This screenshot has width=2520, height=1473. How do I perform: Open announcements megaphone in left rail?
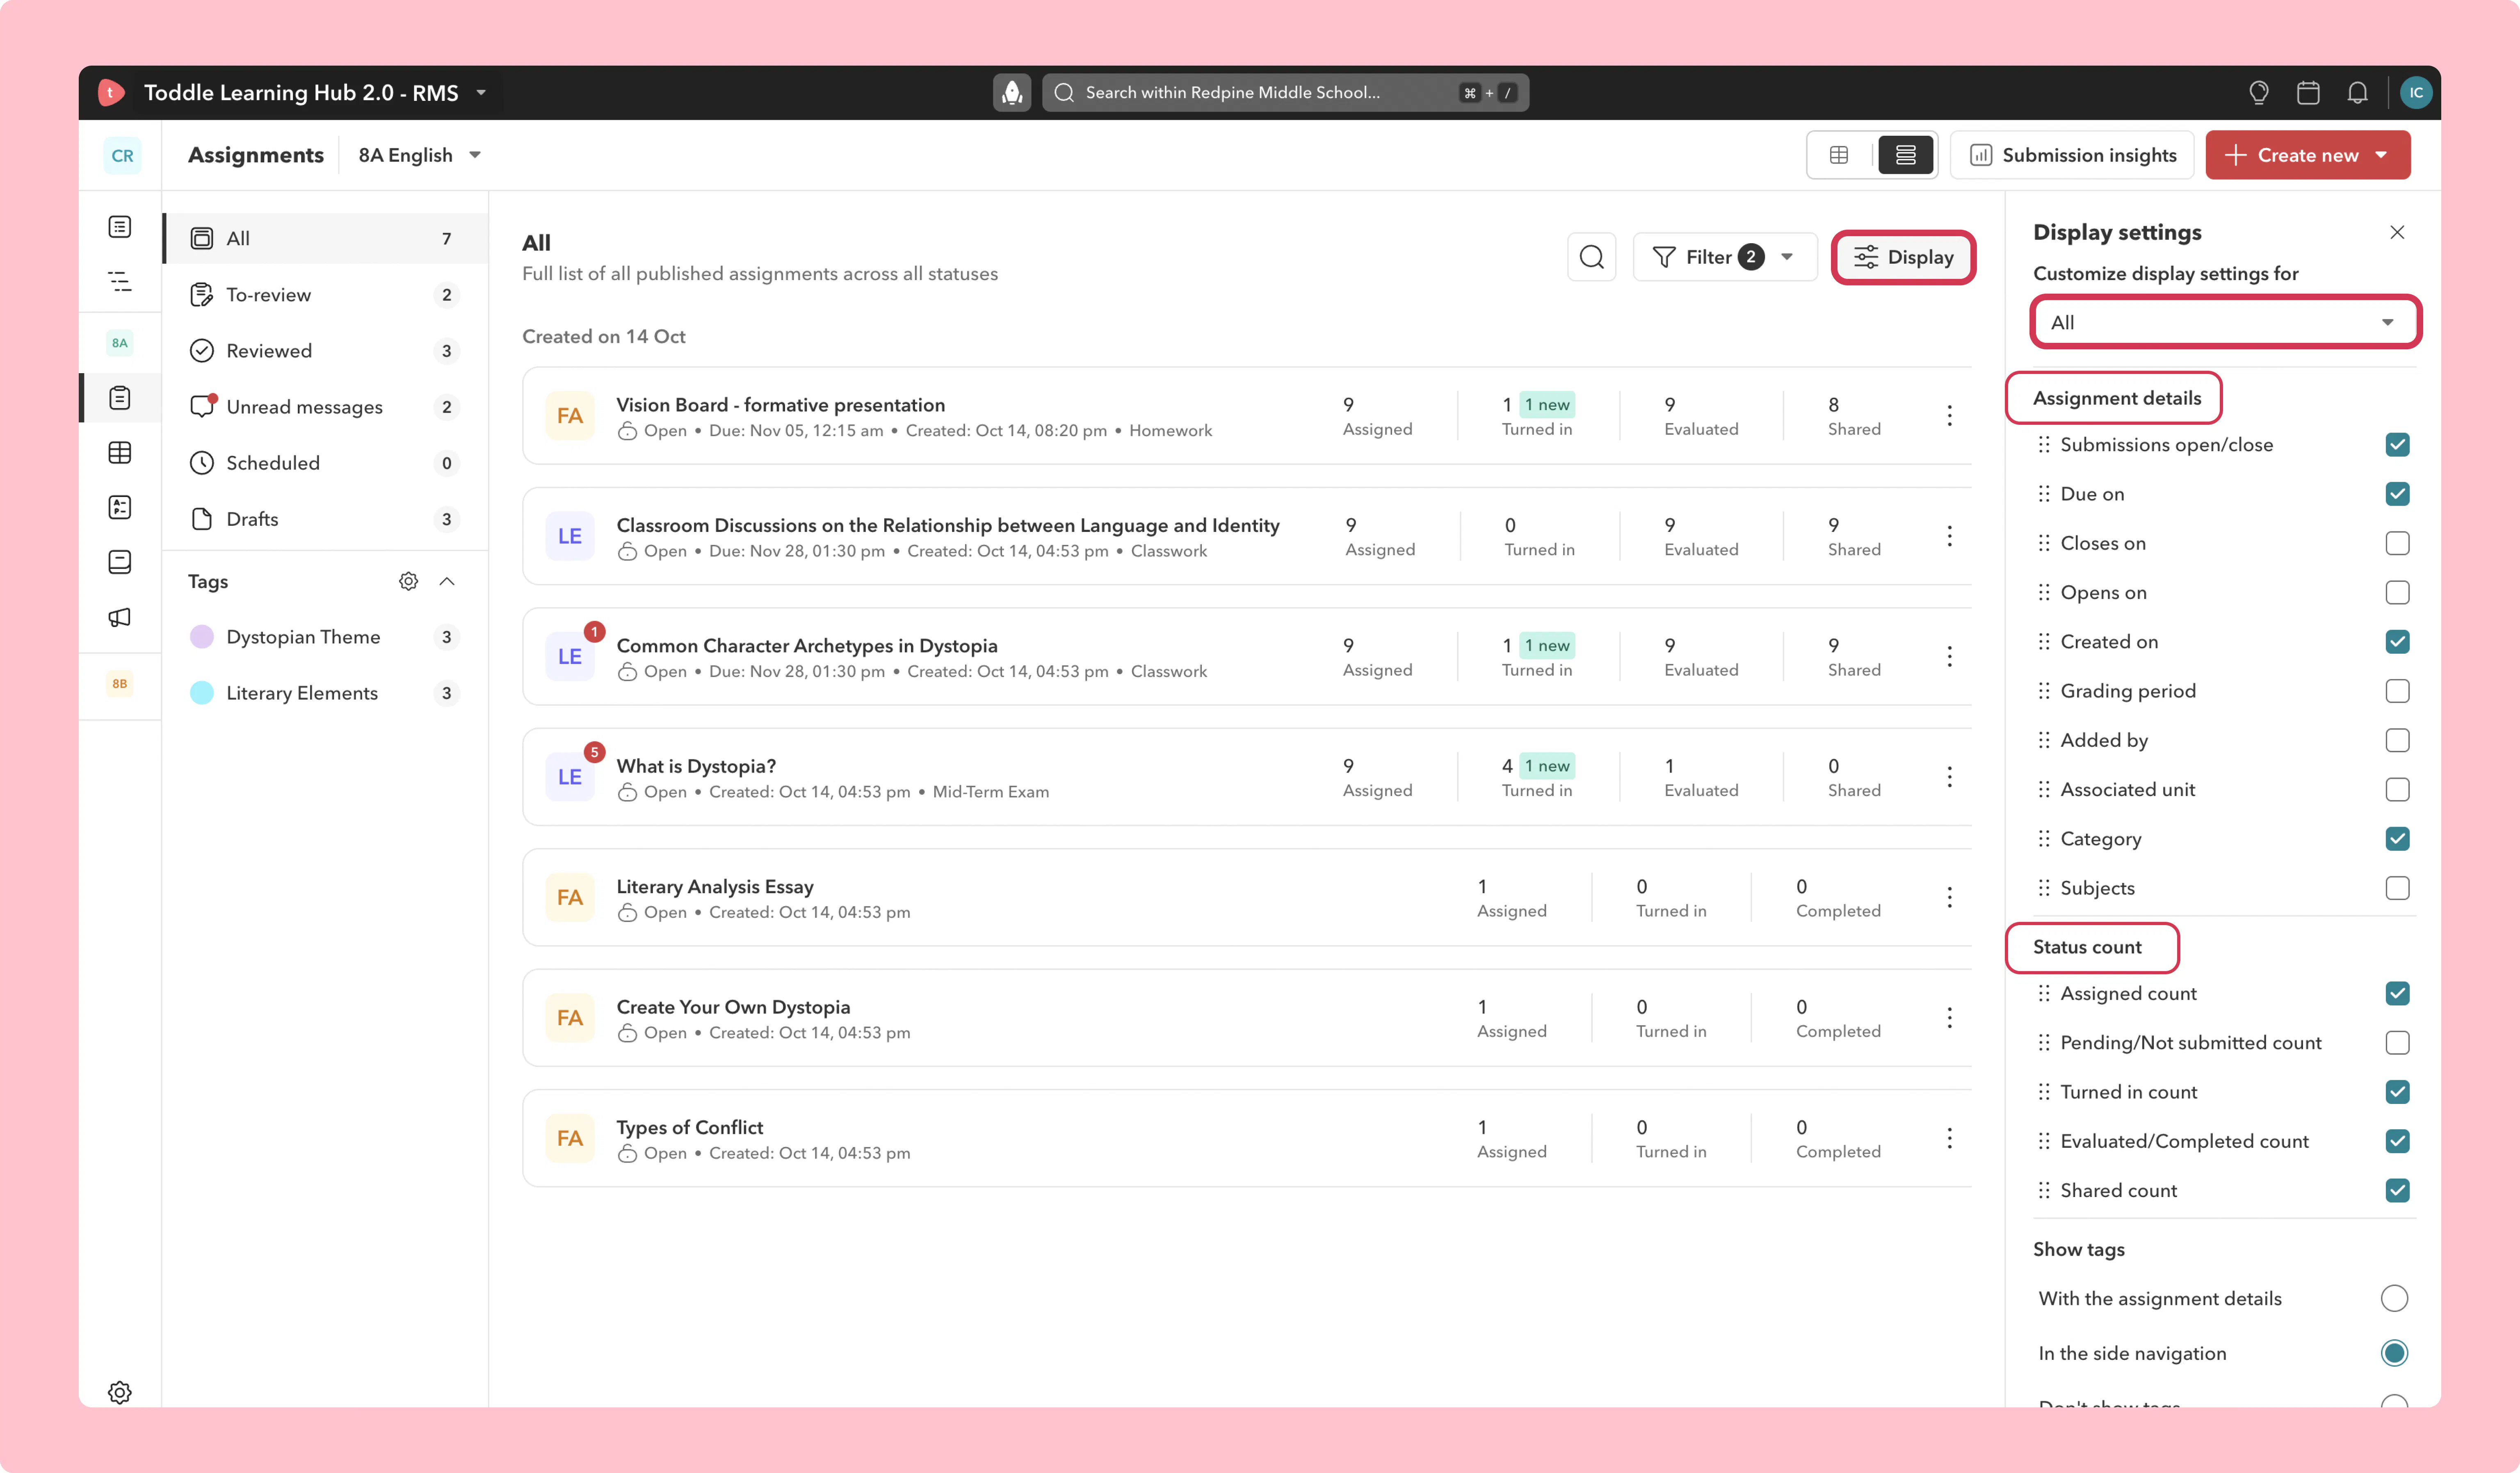click(x=120, y=617)
